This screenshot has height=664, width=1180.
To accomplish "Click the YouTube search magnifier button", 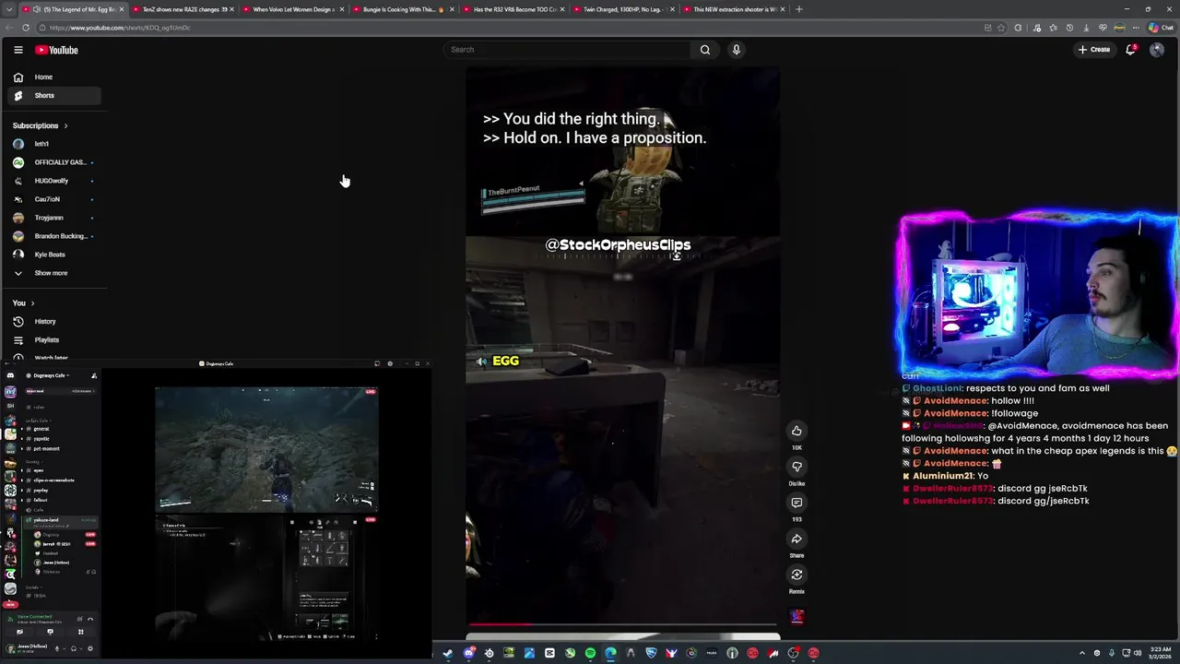I will 705,50.
